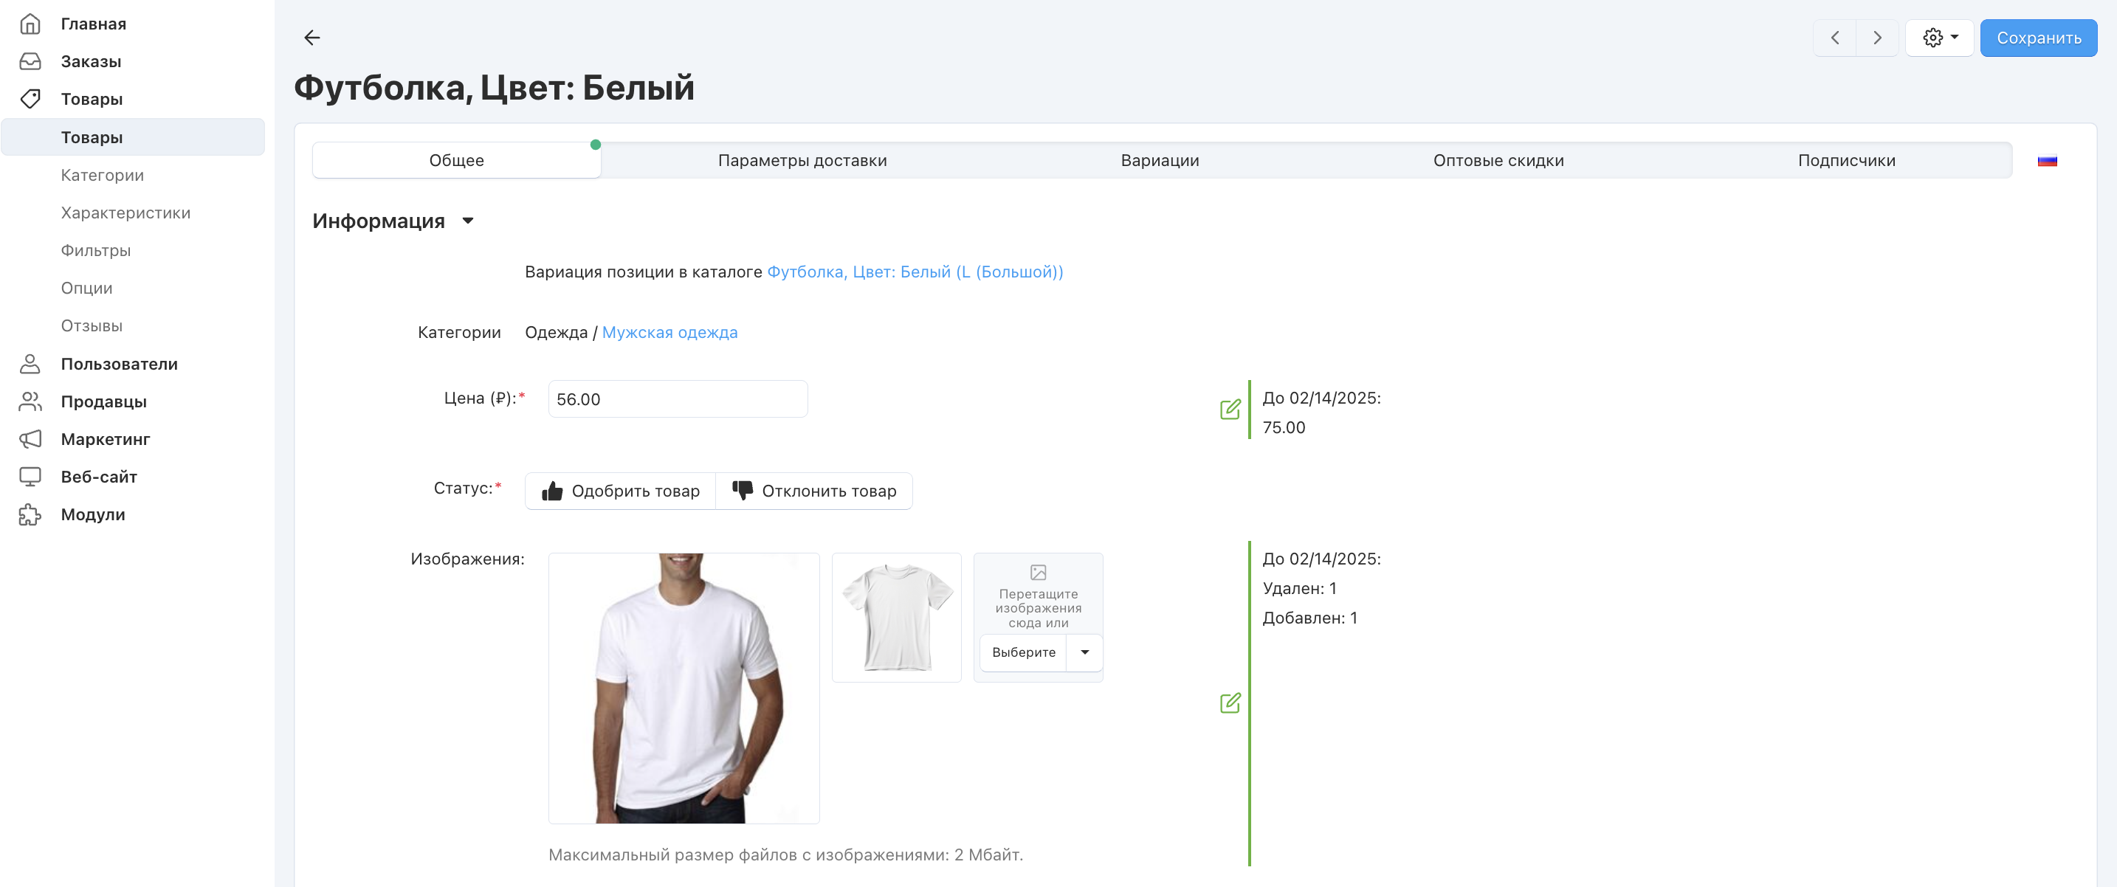Open Модули in the sidebar
This screenshot has height=887, width=2117.
click(92, 515)
